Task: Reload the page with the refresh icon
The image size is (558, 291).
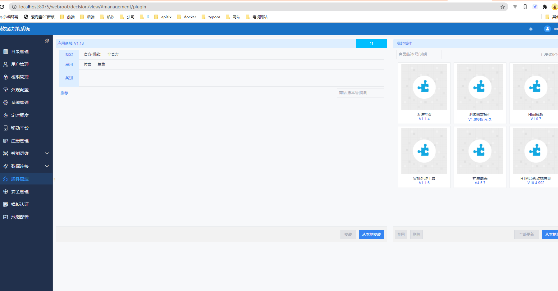Action: tap(2, 7)
